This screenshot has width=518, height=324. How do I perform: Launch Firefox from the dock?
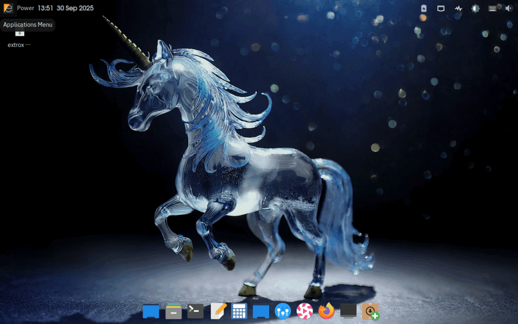[x=327, y=311]
